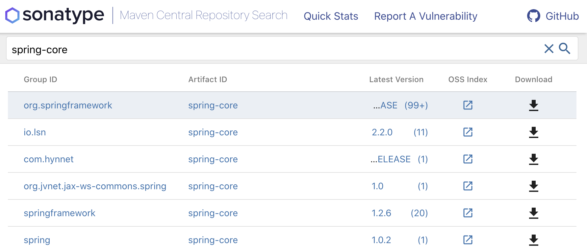Screen dimensions: 587x251
Task: Download spring group spring-core 1.0.2
Action: 534,240
